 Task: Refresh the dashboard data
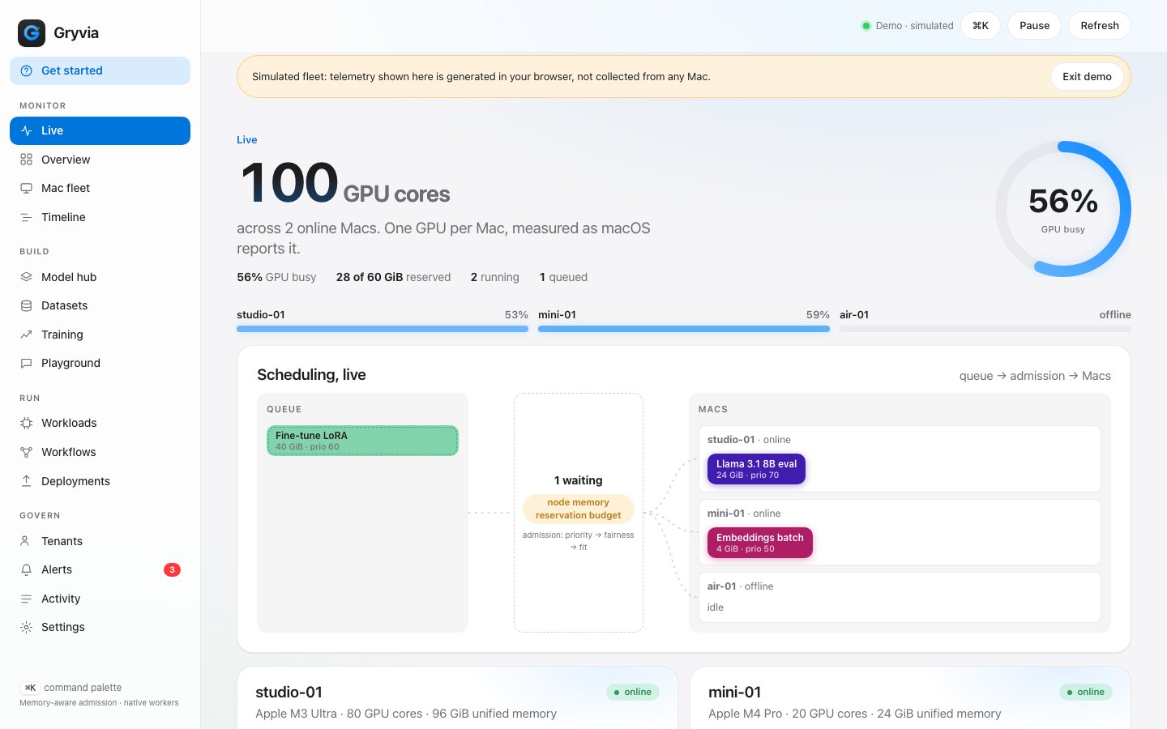coord(1100,26)
